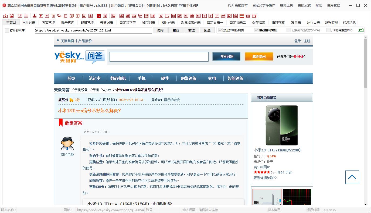This screenshot has height=213, width=371.
Task: Click the 搜索问题 search button
Action: [227, 56]
